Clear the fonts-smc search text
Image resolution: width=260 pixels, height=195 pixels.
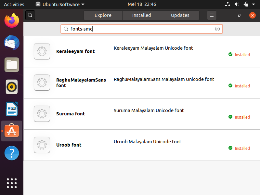coord(217,29)
